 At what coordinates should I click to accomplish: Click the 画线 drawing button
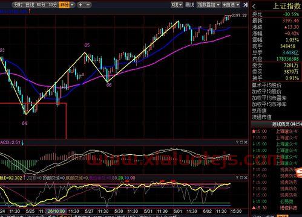tap(189, 5)
